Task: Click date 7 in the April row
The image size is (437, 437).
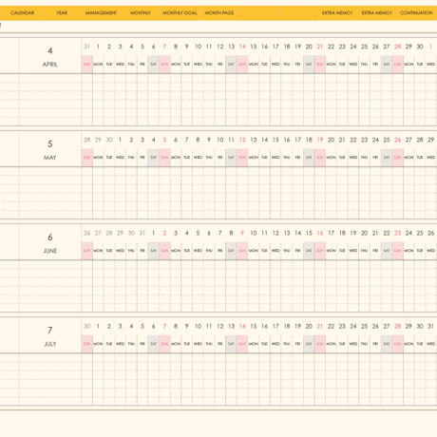Action: pyautogui.click(x=164, y=47)
